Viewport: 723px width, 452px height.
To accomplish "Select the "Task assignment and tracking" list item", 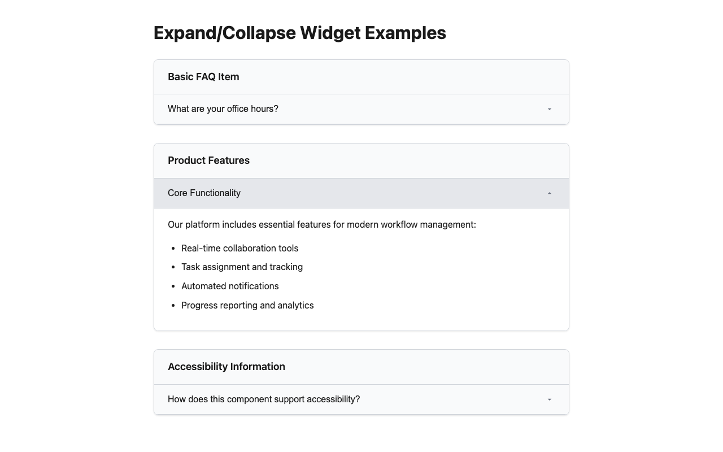I will [x=242, y=267].
